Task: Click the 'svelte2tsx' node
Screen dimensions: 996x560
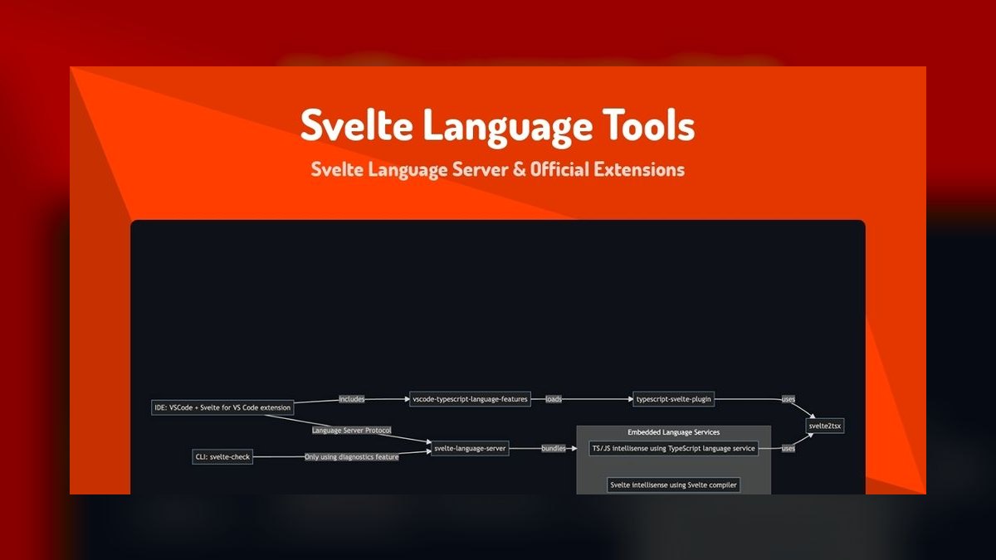Action: coord(826,426)
